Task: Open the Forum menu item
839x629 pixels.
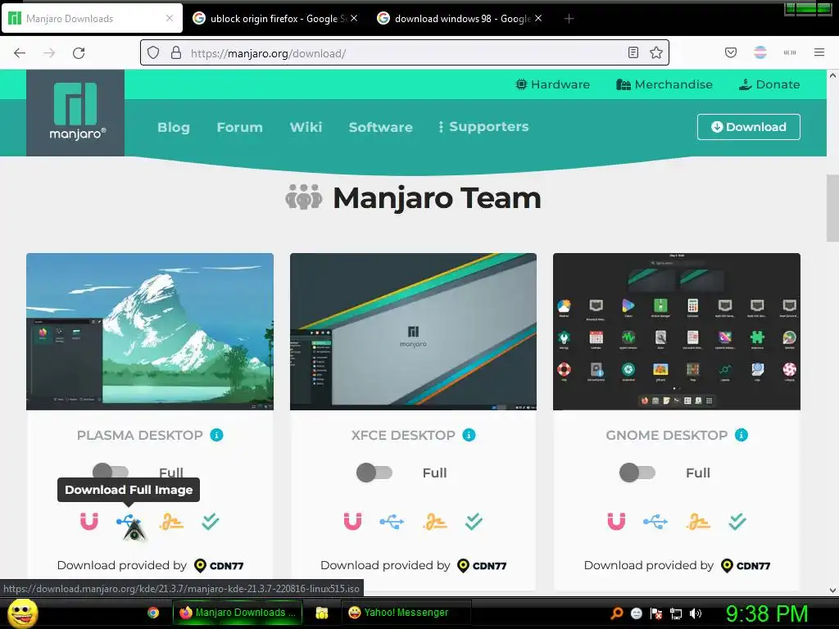Action: point(240,127)
